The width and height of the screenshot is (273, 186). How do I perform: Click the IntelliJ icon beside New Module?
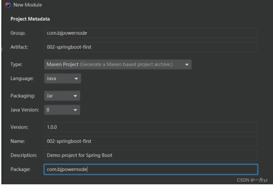8,5
